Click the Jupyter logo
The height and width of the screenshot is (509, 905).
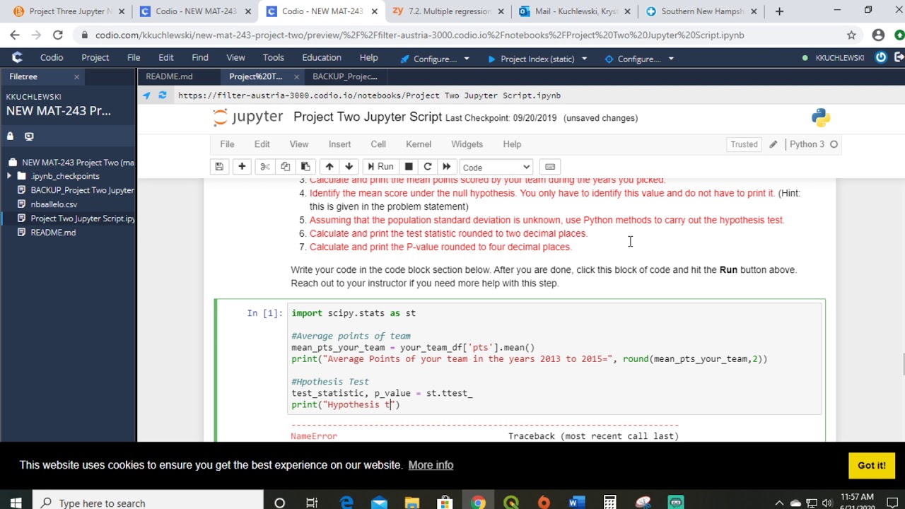point(248,117)
